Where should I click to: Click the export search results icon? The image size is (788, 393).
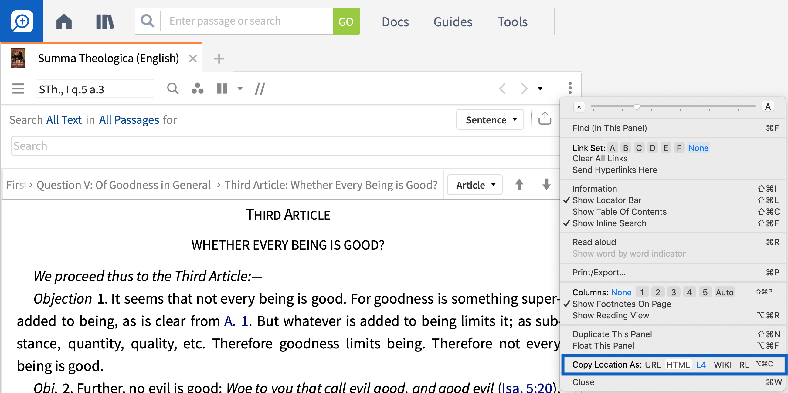(x=545, y=118)
